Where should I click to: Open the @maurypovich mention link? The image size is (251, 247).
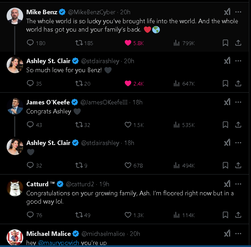click(x=58, y=243)
